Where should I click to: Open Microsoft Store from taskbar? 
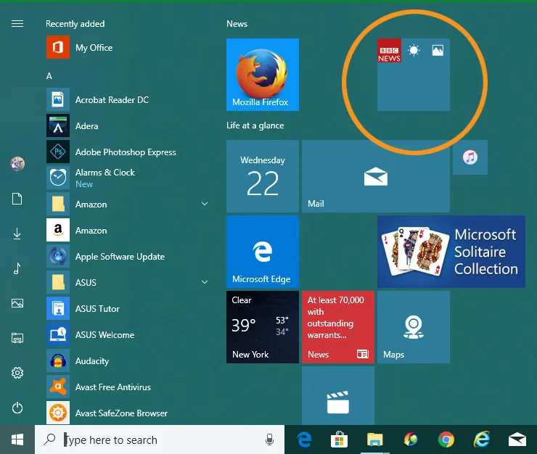tap(339, 439)
